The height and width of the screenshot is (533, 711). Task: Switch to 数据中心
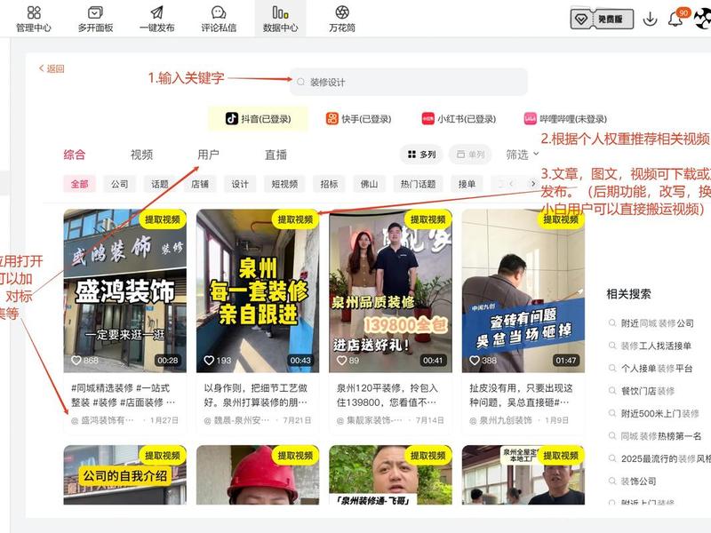tap(280, 19)
